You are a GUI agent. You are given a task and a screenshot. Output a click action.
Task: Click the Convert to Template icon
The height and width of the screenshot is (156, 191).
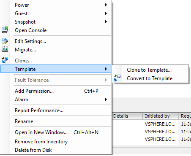coord(117,78)
